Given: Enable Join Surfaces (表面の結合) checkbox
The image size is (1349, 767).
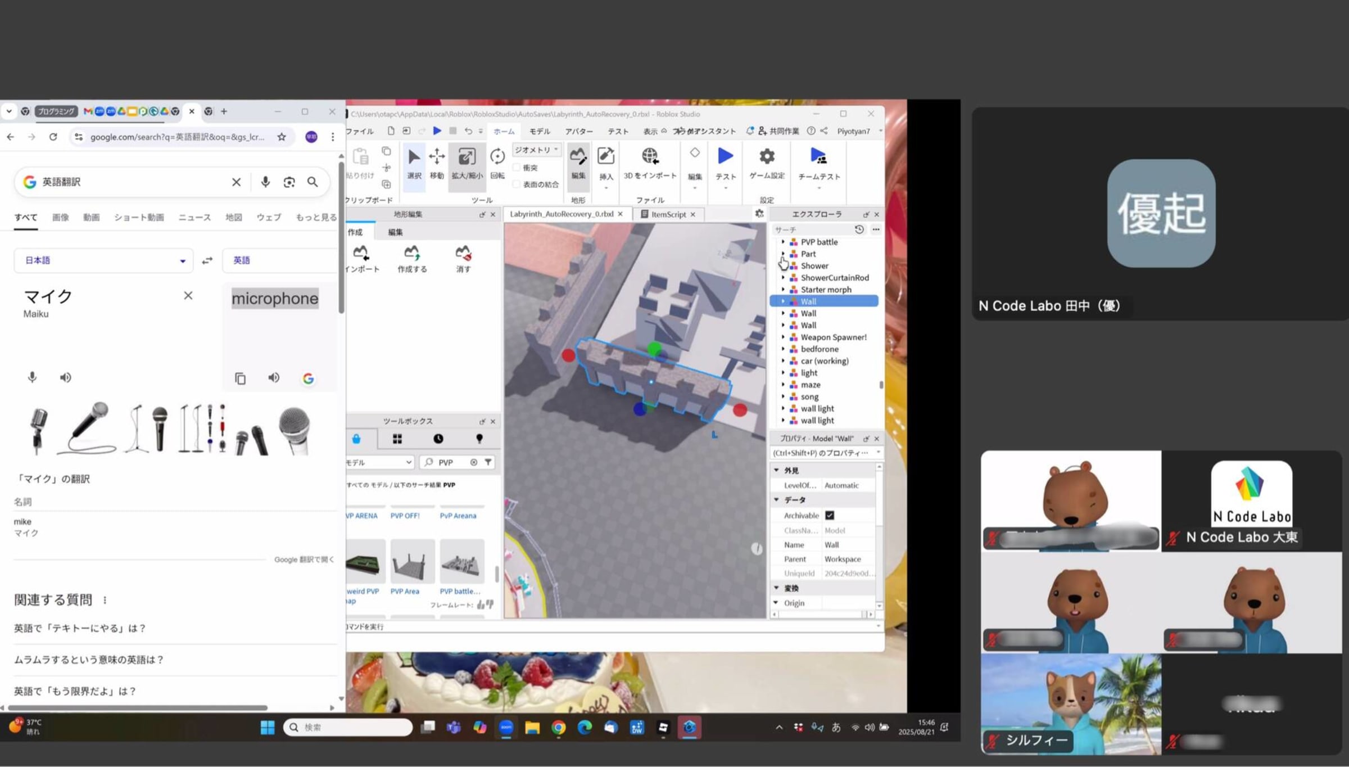Looking at the screenshot, I should point(517,184).
